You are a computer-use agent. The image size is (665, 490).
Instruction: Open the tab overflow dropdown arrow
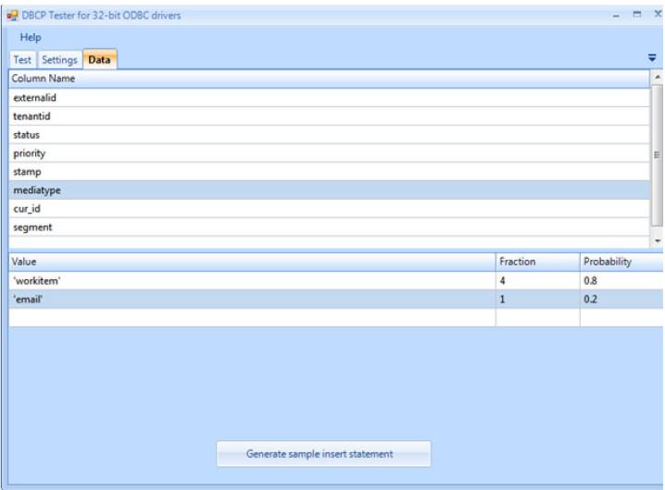651,58
